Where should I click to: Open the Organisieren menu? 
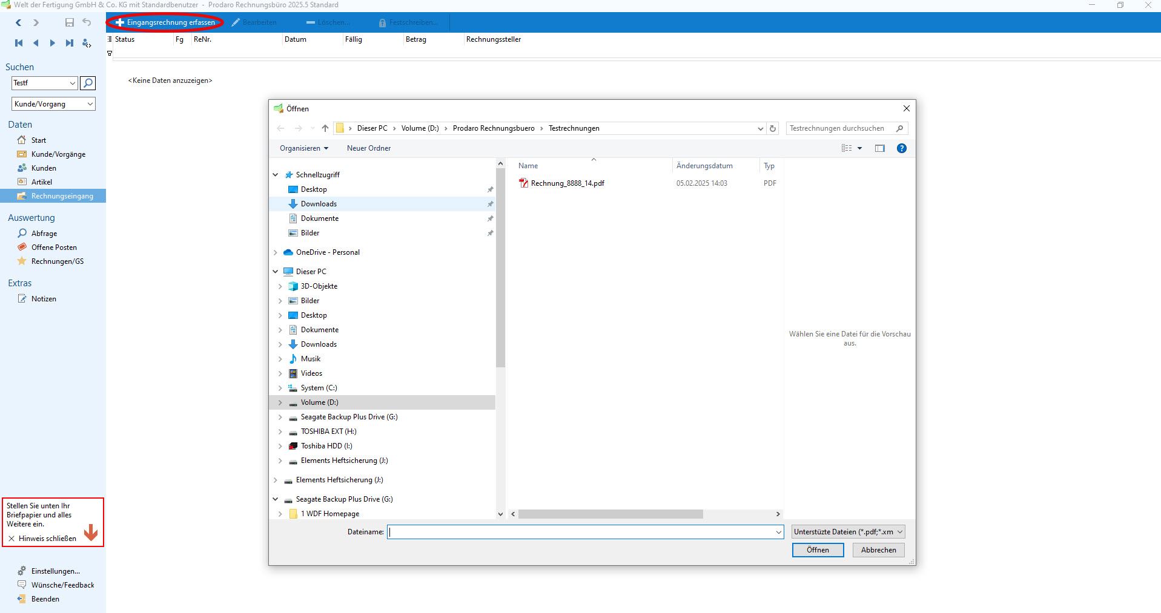tap(304, 148)
